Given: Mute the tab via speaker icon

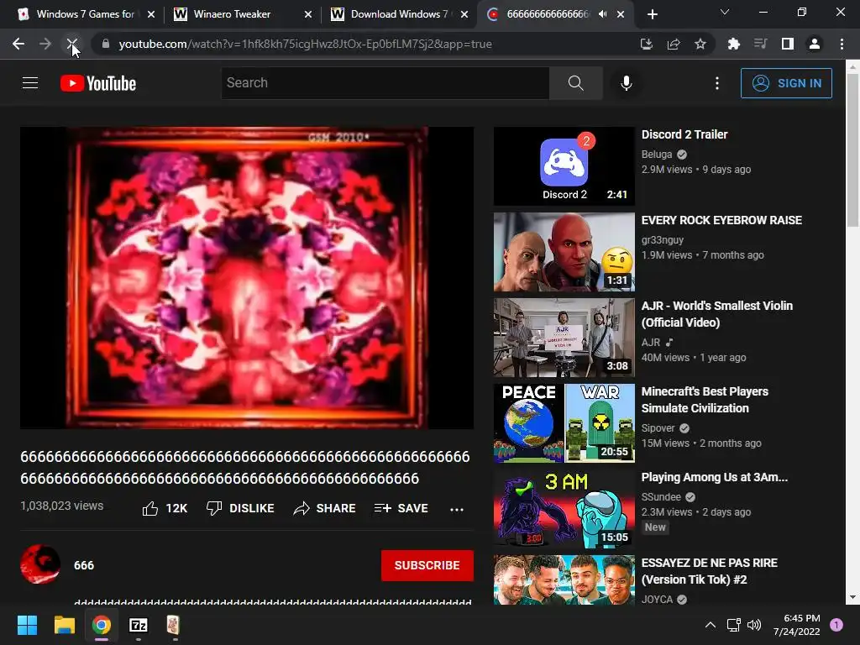Looking at the screenshot, I should point(603,14).
